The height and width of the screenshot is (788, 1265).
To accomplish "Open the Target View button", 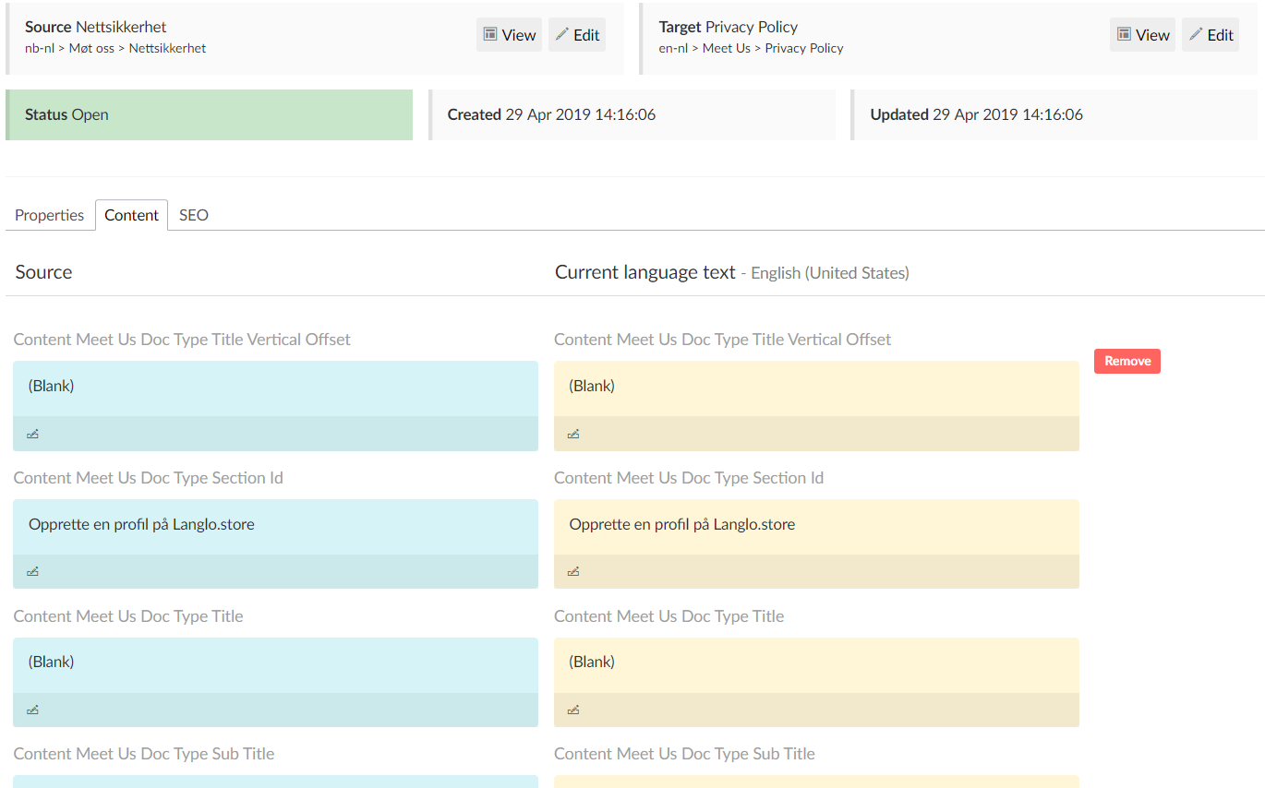I will tap(1142, 35).
